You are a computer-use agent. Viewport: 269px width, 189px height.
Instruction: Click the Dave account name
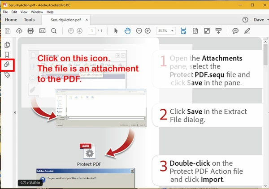[259, 20]
